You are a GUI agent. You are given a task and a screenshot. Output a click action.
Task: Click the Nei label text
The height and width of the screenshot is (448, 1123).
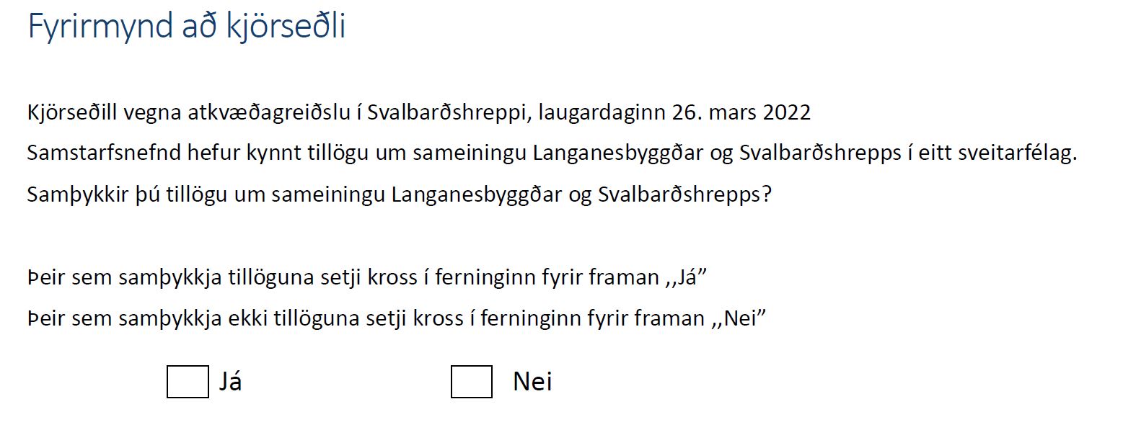click(x=532, y=381)
